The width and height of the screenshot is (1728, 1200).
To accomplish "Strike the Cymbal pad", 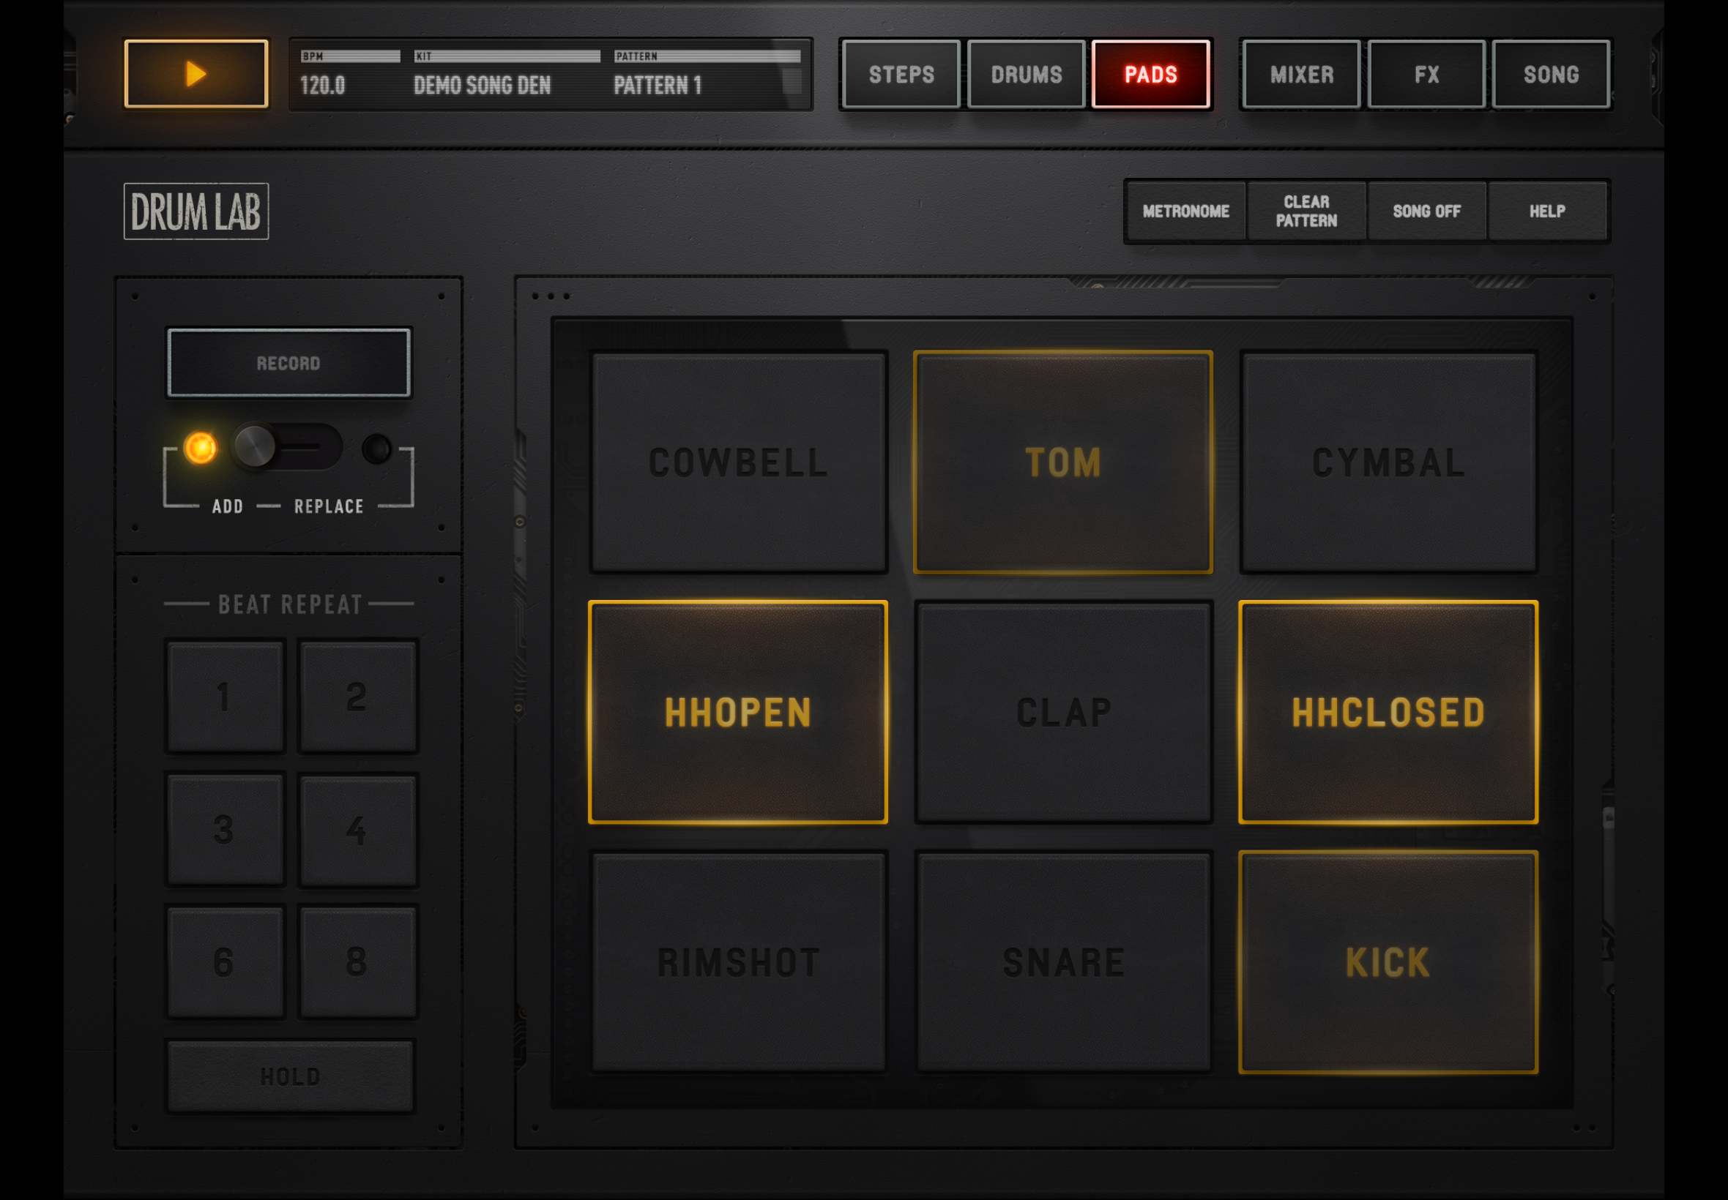I will click(x=1388, y=462).
